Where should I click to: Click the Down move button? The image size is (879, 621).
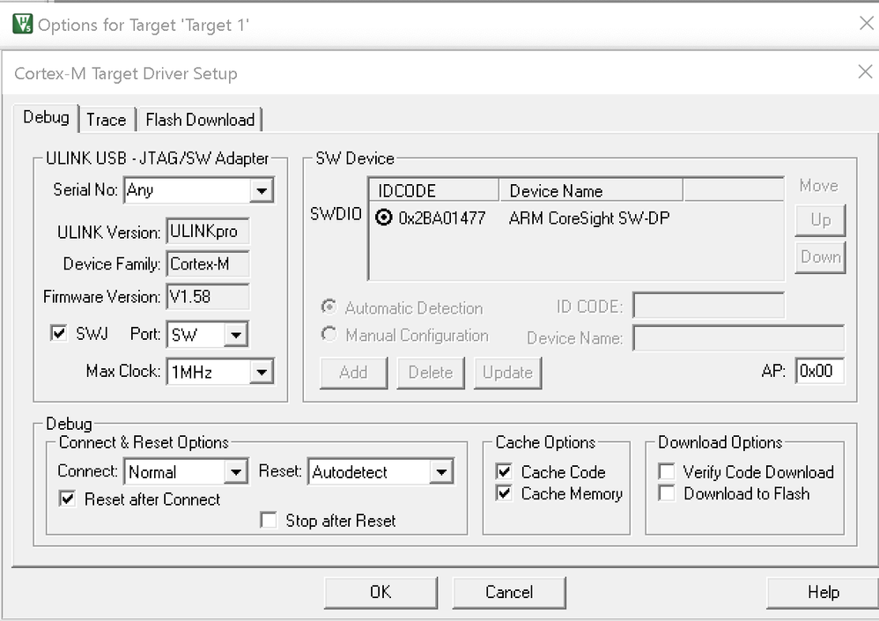[820, 257]
